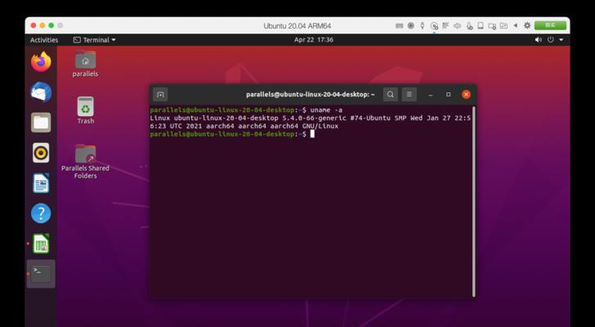Click the green buy button in Parallels
Image resolution: width=595 pixels, height=327 pixels.
pyautogui.click(x=550, y=25)
